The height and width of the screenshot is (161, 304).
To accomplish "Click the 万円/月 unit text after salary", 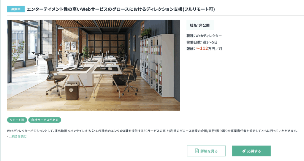I will coord(215,49).
